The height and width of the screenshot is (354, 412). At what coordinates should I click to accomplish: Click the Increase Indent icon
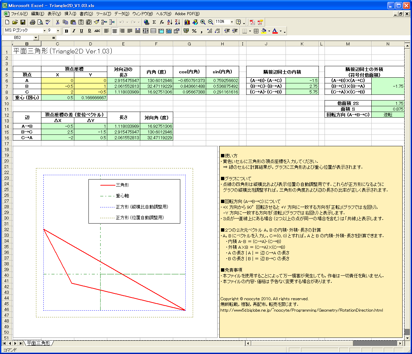pos(235,31)
